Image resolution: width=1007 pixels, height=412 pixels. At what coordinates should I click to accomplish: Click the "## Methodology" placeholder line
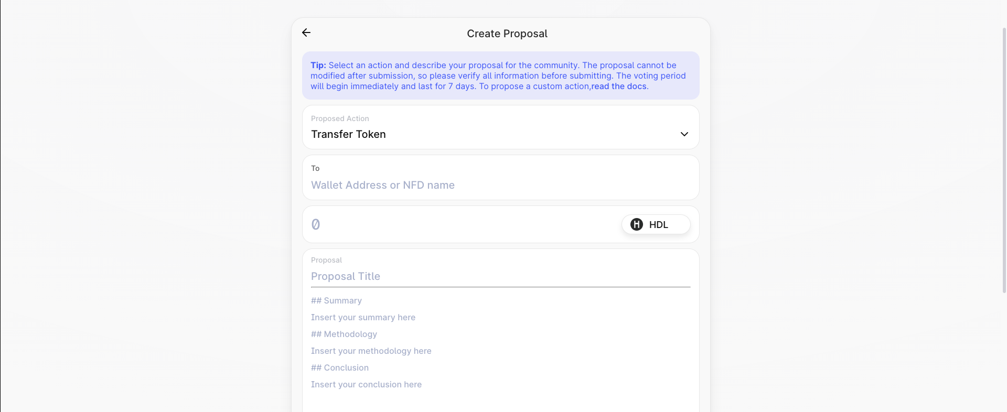(x=344, y=334)
